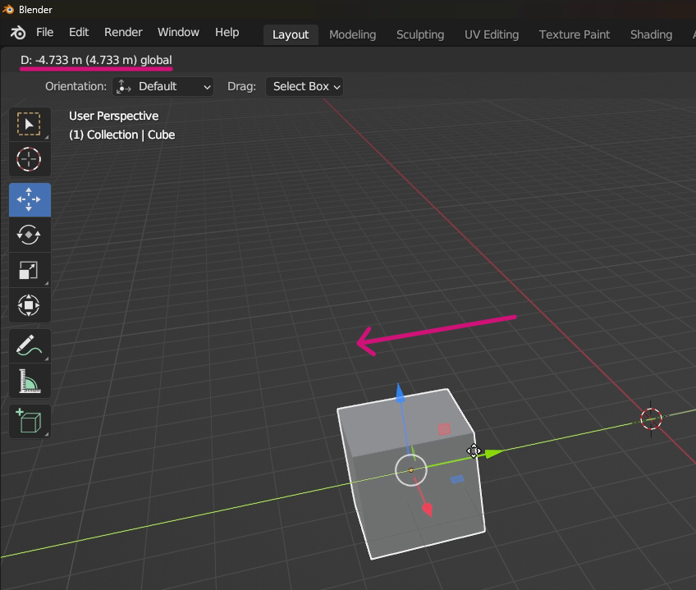Image resolution: width=696 pixels, height=590 pixels.
Task: Click the blue Z-axis gizmo arrow
Action: (x=400, y=393)
